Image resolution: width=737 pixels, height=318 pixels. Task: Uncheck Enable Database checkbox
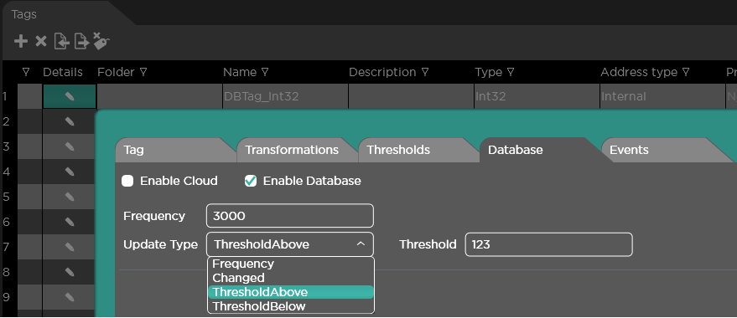[x=251, y=181]
